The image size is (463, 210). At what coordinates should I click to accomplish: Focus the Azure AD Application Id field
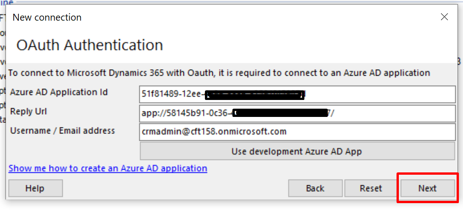point(298,94)
